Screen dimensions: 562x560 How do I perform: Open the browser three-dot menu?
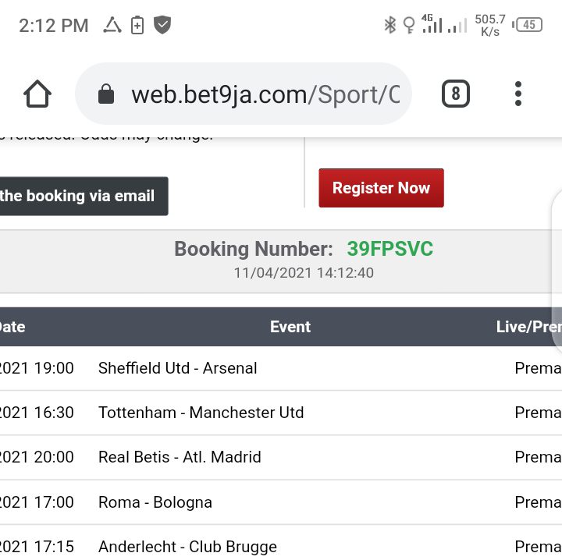(x=518, y=94)
